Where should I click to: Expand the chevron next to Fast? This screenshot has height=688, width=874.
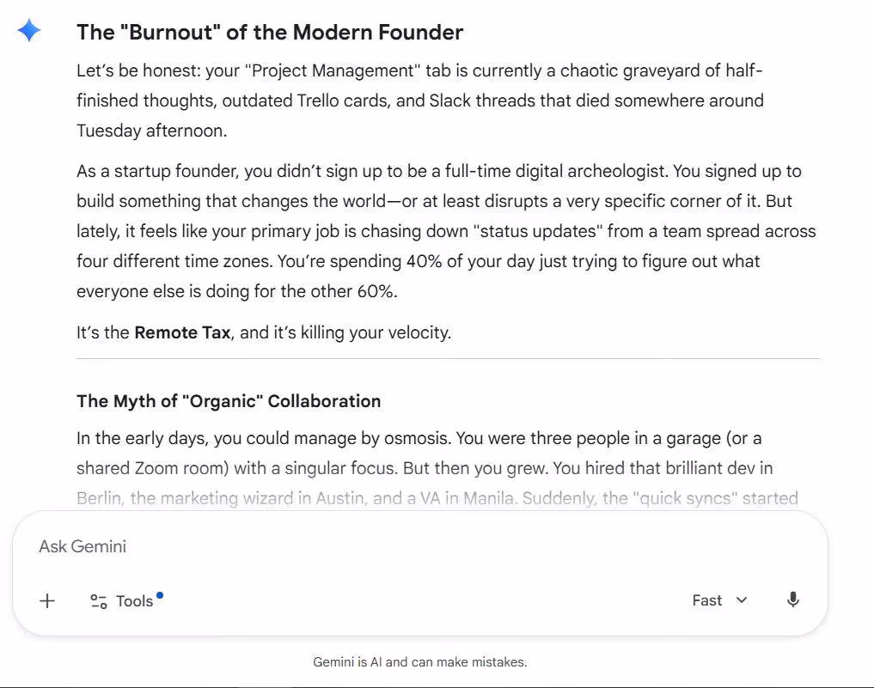742,600
